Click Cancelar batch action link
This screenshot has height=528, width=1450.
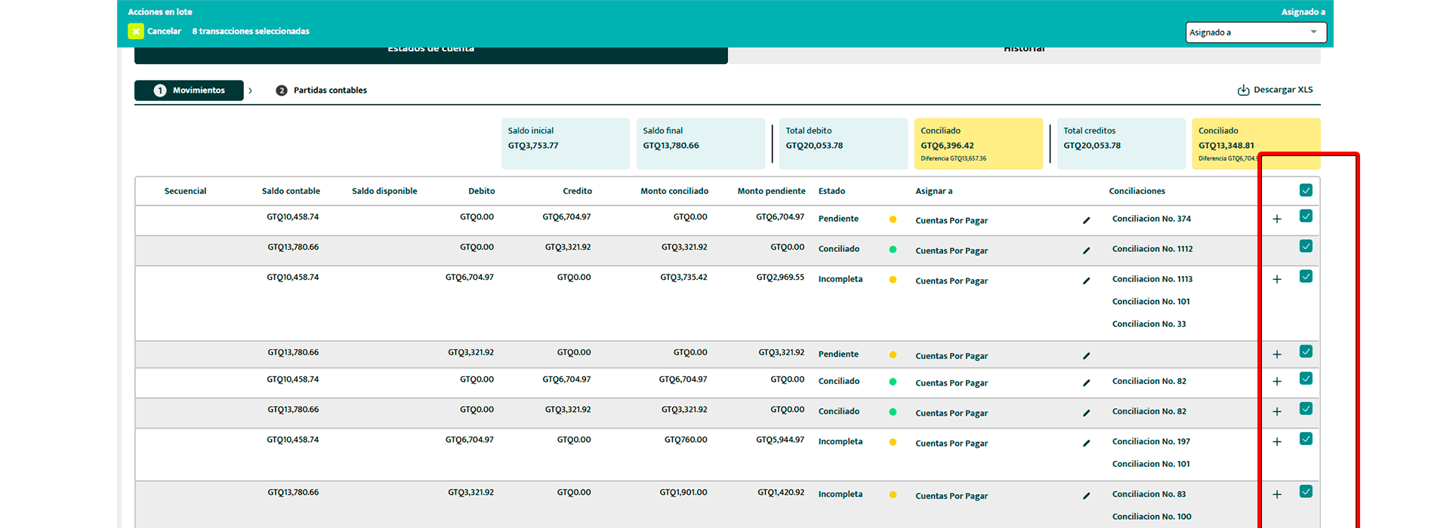point(164,31)
